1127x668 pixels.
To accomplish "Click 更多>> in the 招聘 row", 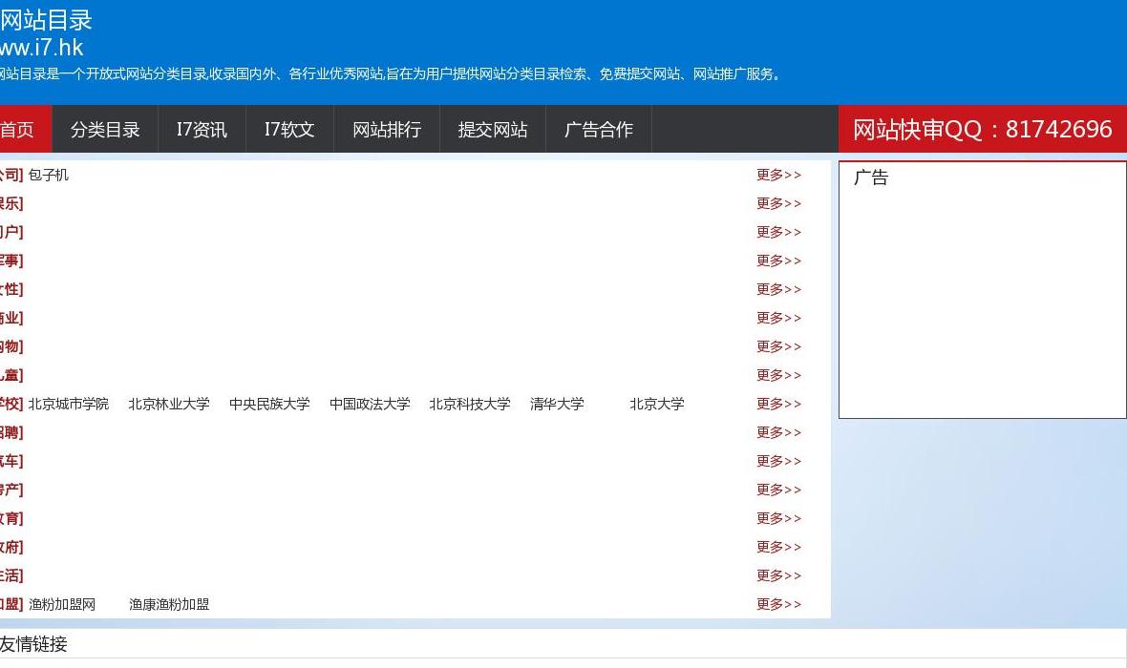I will tap(778, 433).
